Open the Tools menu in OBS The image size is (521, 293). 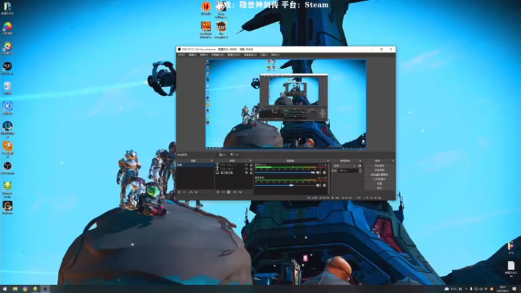(x=264, y=55)
